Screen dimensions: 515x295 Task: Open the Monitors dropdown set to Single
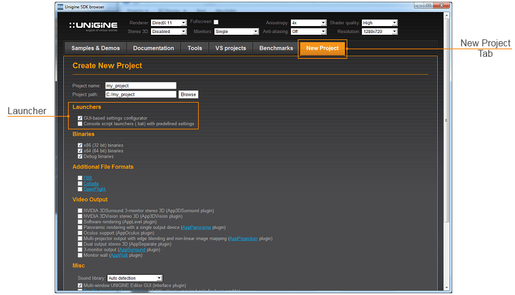[236, 31]
